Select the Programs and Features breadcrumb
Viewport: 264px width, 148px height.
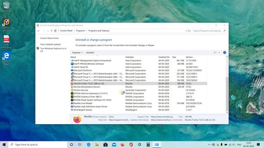click(x=99, y=31)
